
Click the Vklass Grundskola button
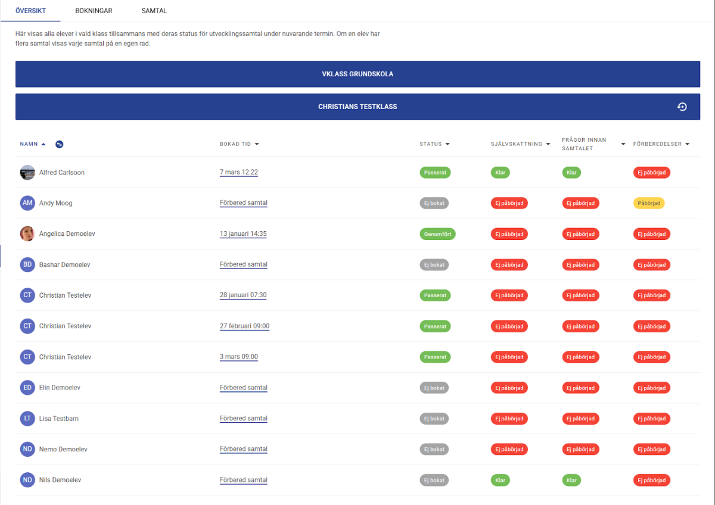tap(357, 74)
